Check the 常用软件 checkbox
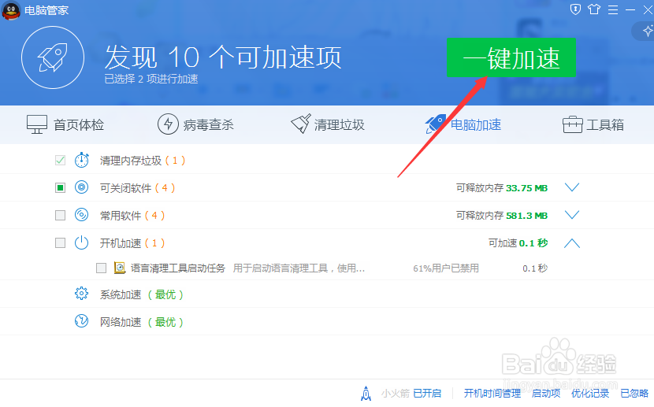The image size is (654, 407). pyautogui.click(x=60, y=216)
